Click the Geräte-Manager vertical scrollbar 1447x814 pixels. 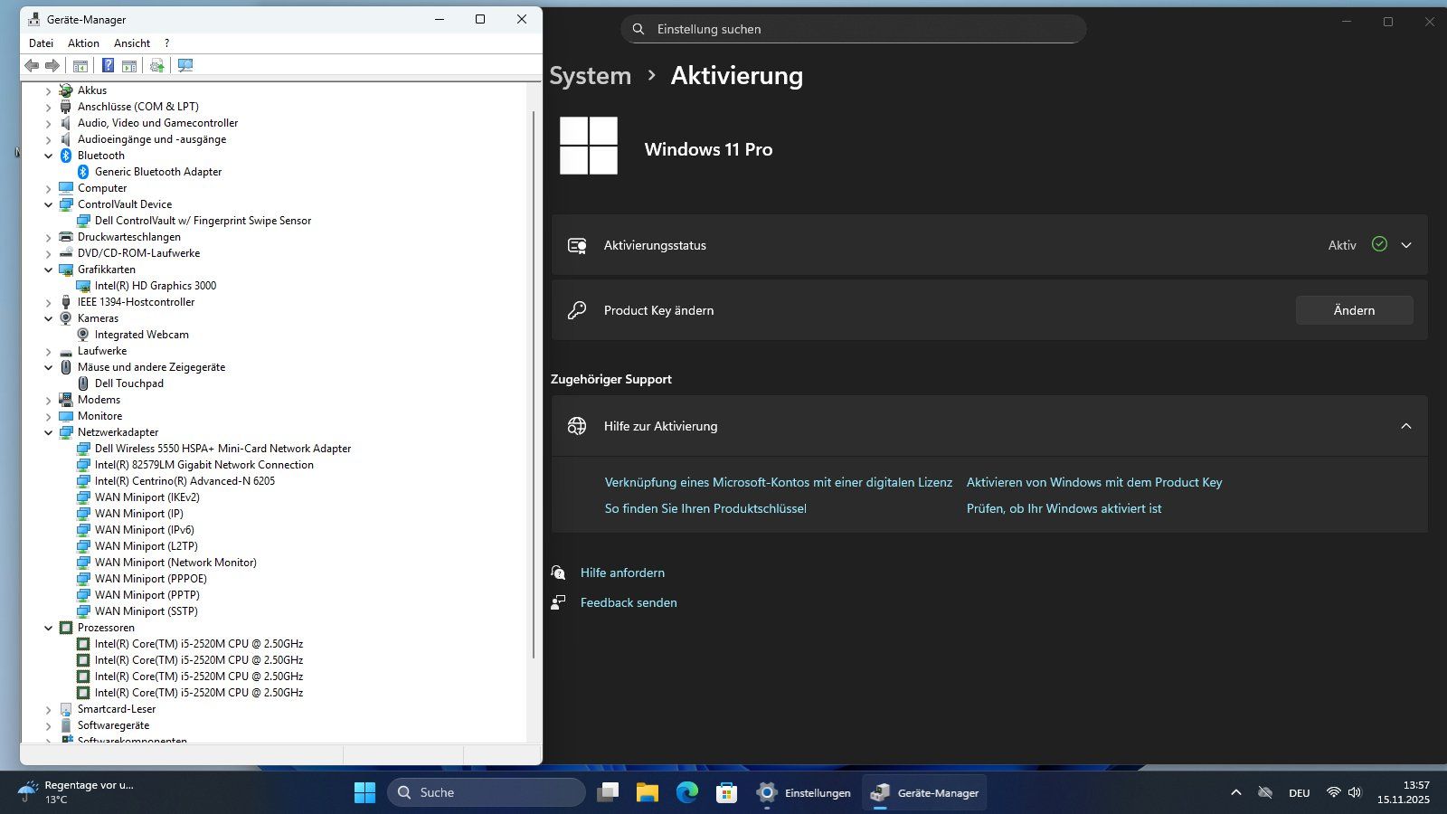(534, 384)
